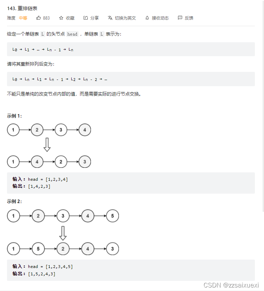
Task: Click the star icon to favorite 收藏
Action: coord(60,18)
